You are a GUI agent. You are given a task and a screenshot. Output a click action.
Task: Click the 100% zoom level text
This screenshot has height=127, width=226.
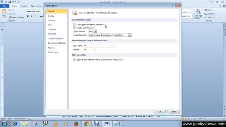tap(200, 119)
